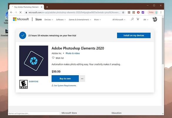The height and width of the screenshot is (118, 172).
Task: Click the ESRB Everyone rating badge
Action: coord(24,84)
